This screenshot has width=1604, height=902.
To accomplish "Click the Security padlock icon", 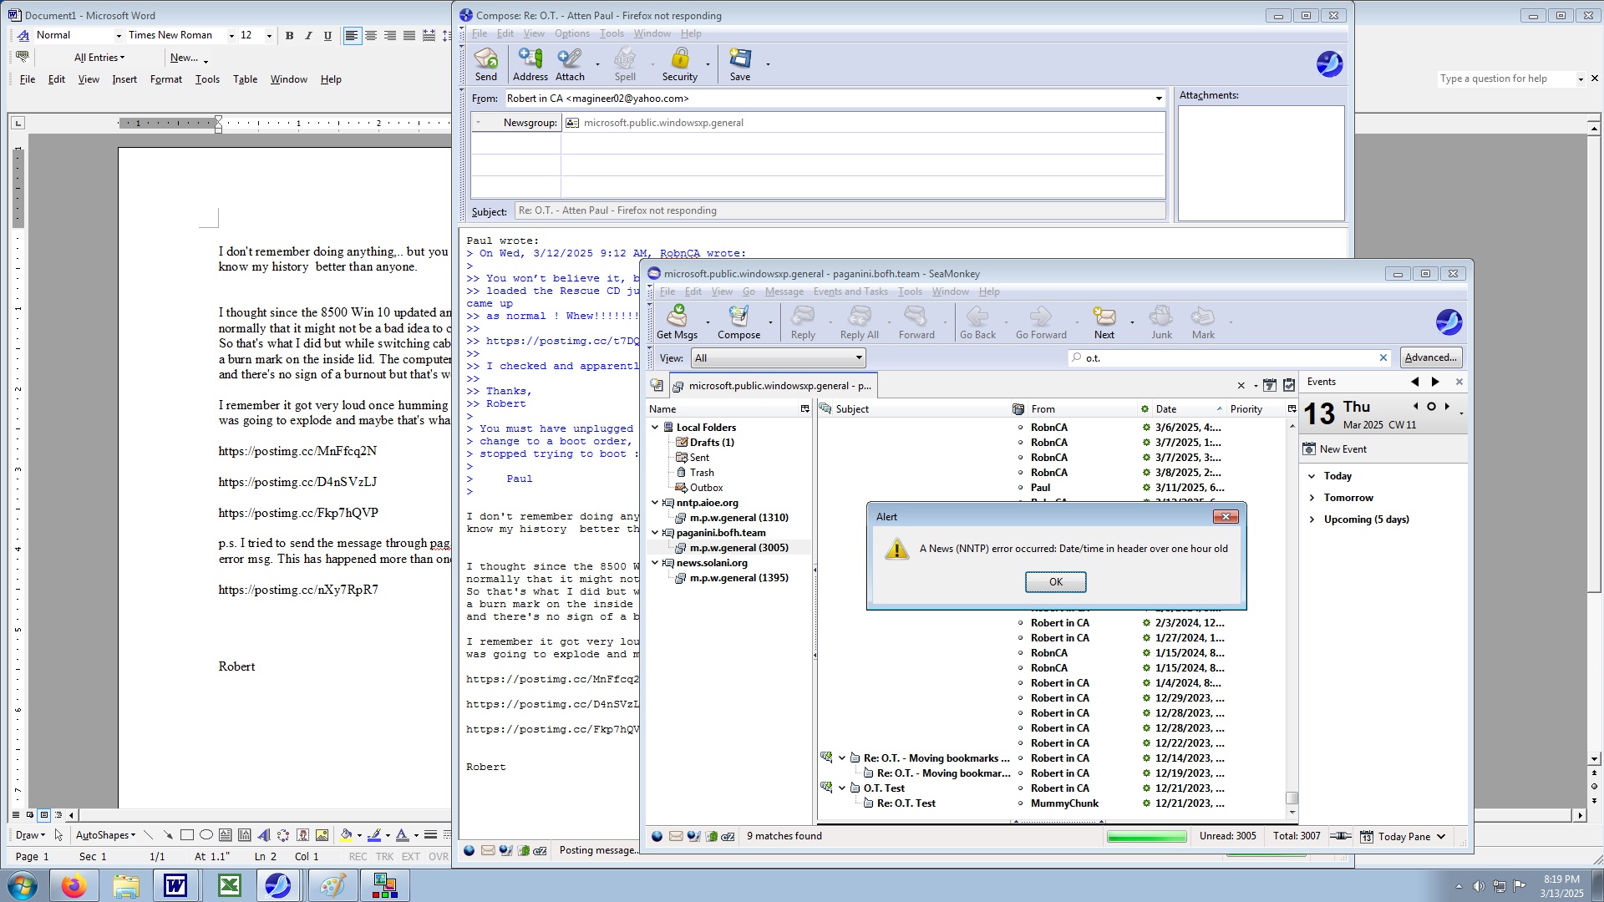I will tap(680, 64).
